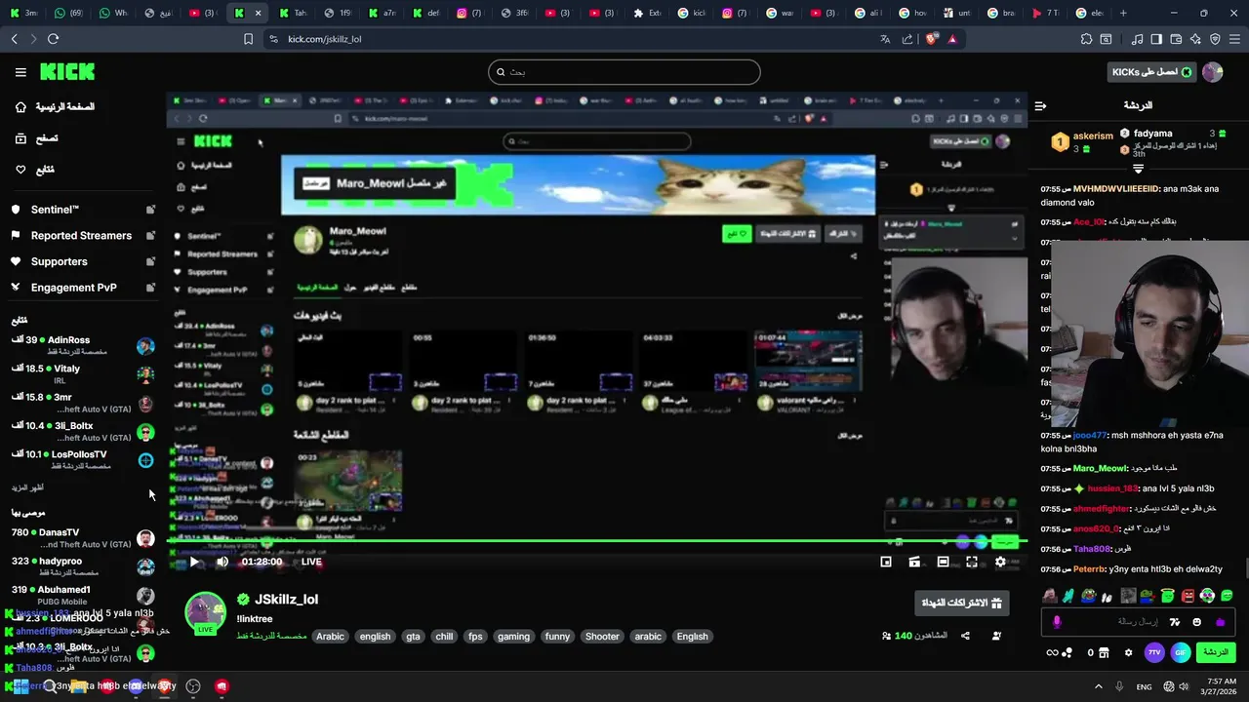The image size is (1249, 702).
Task: Open the browse sidebar item
Action: (x=37, y=138)
